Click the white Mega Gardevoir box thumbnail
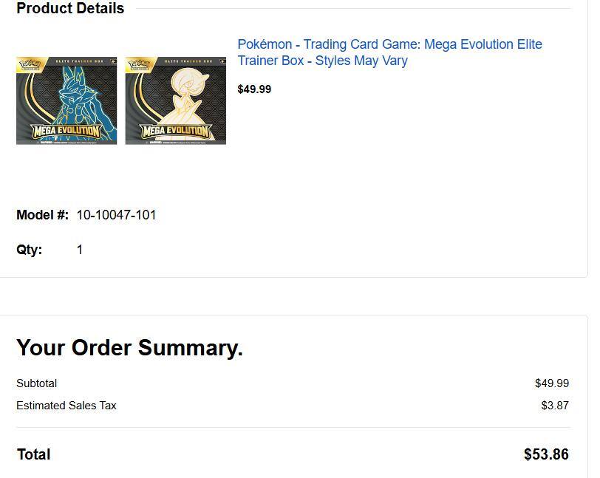This screenshot has height=478, width=600. tap(176, 100)
